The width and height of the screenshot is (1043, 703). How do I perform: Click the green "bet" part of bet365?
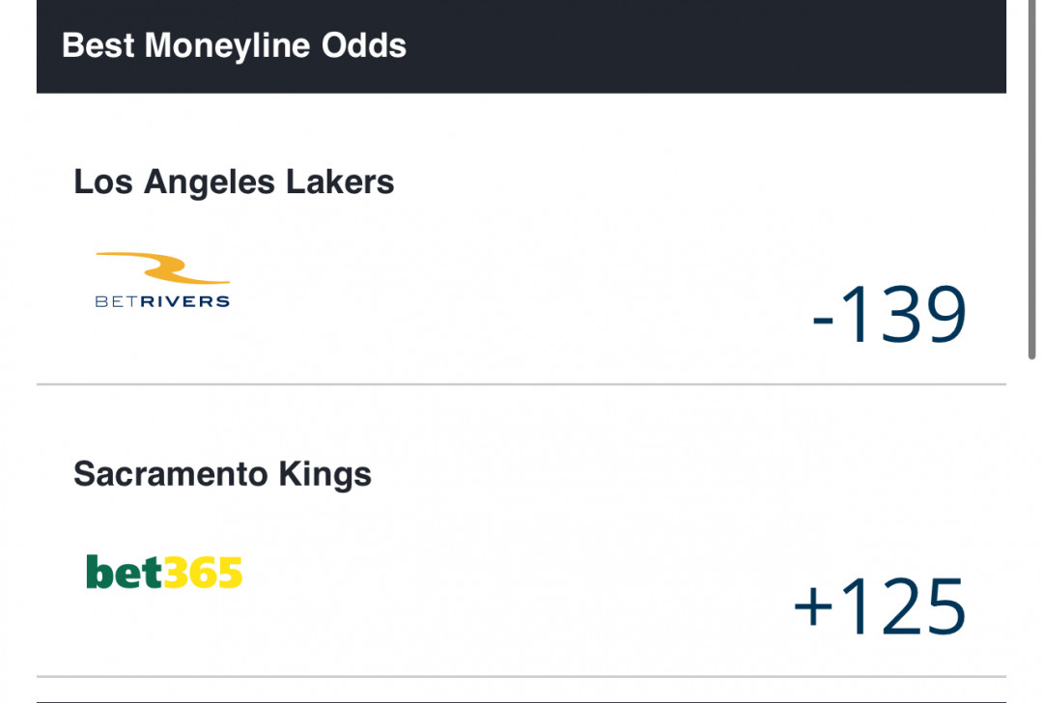pyautogui.click(x=123, y=573)
